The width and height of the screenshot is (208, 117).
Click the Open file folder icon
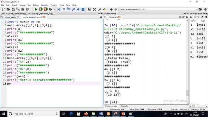tap(8, 9)
